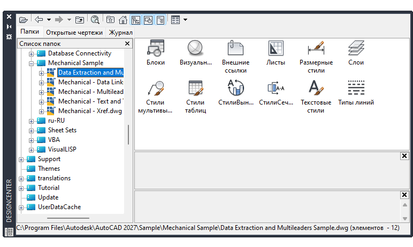Click the Views icon in toolbar
The height and width of the screenshot is (247, 413).
175,20
